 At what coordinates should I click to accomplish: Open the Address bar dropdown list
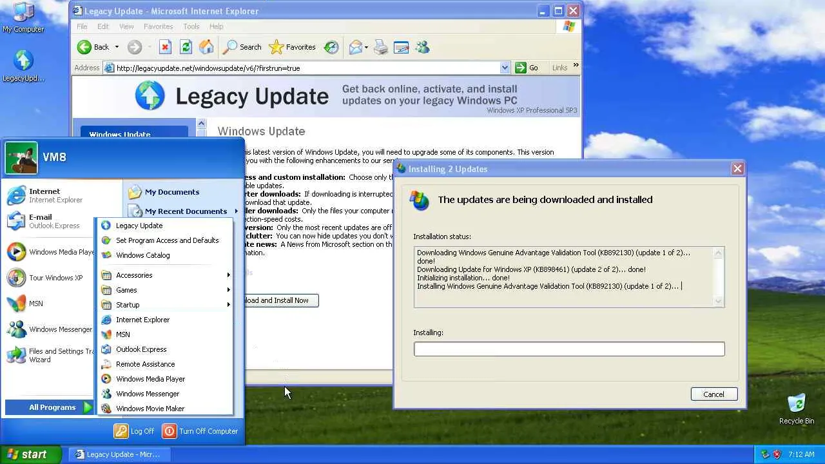tap(505, 68)
